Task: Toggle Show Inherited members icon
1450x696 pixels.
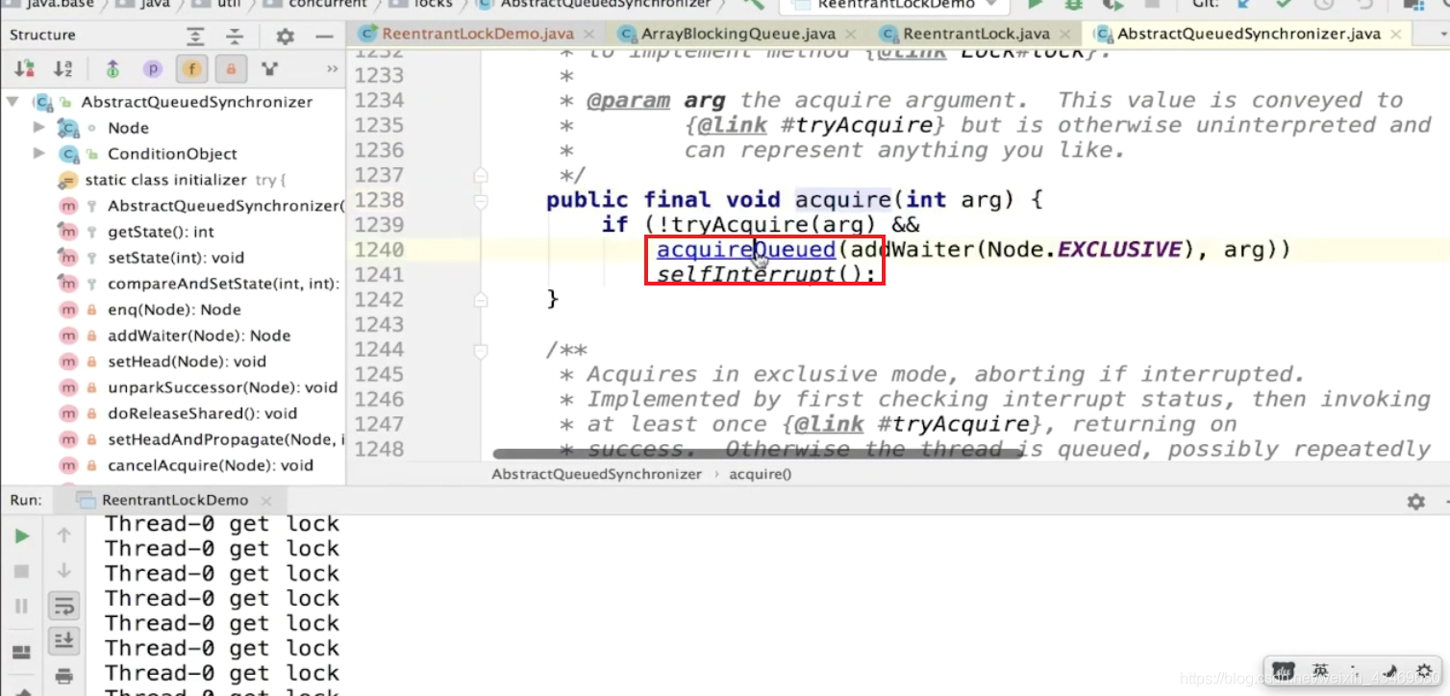Action: 112,69
